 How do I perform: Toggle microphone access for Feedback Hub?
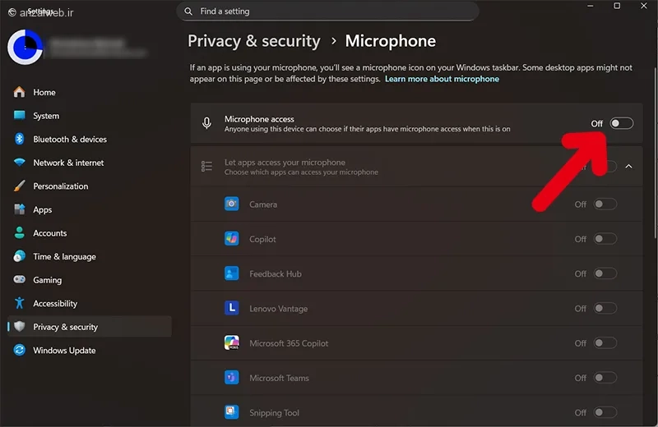click(x=605, y=273)
